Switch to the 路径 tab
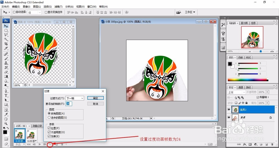Viewport: 279px width, 148px height. point(248,87)
